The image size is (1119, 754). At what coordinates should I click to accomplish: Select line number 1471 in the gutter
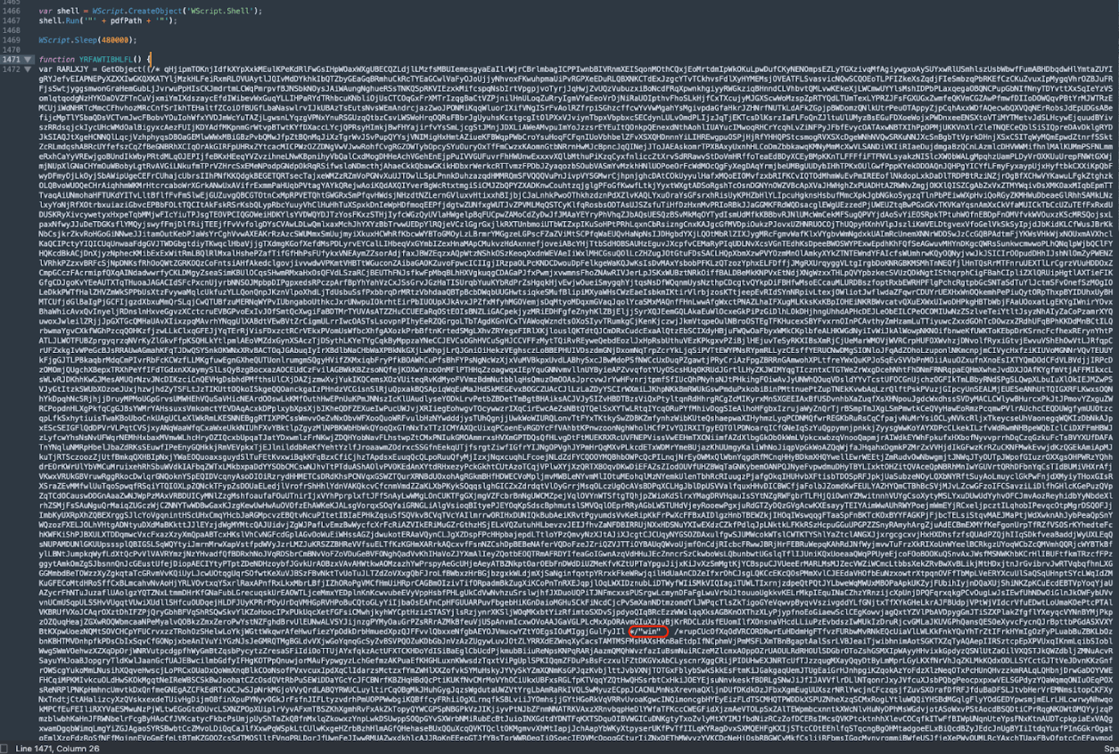click(11, 60)
